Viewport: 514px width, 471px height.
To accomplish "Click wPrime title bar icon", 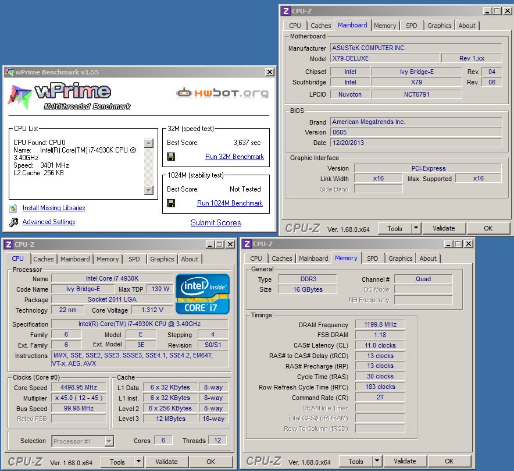I will tap(9, 72).
